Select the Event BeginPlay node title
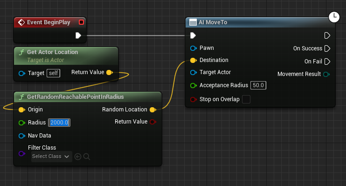 48,22
